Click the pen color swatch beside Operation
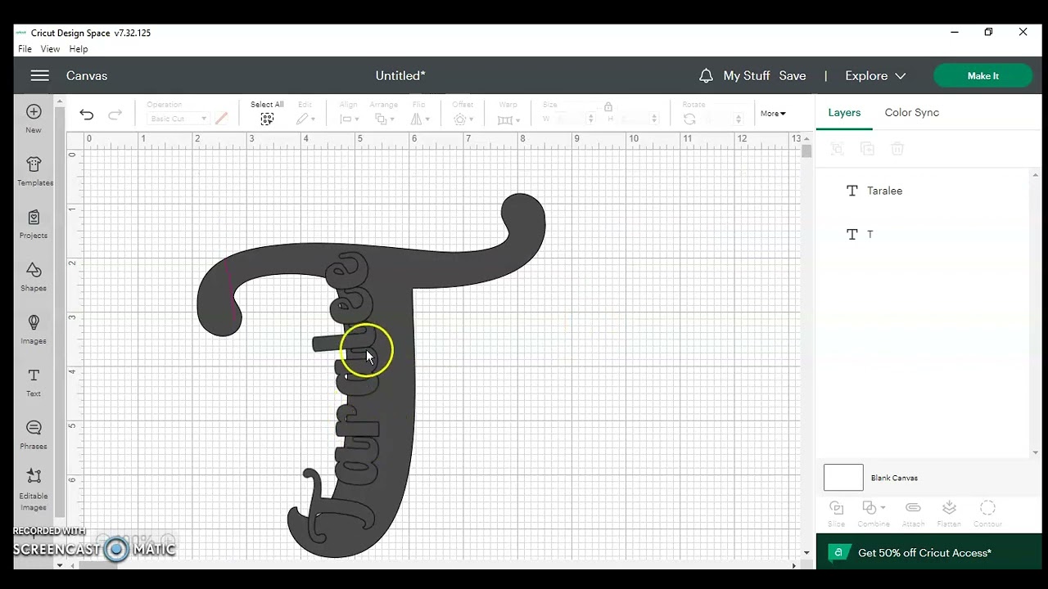 [x=221, y=119]
